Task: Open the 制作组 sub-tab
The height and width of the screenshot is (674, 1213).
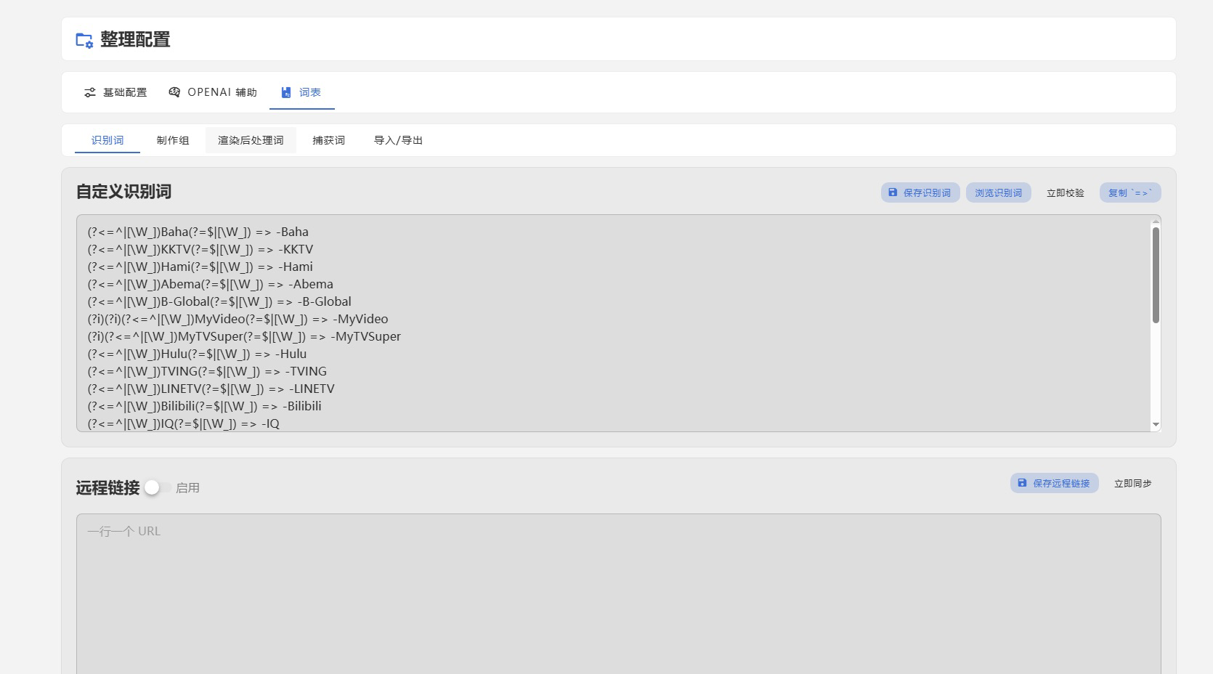Action: point(173,140)
